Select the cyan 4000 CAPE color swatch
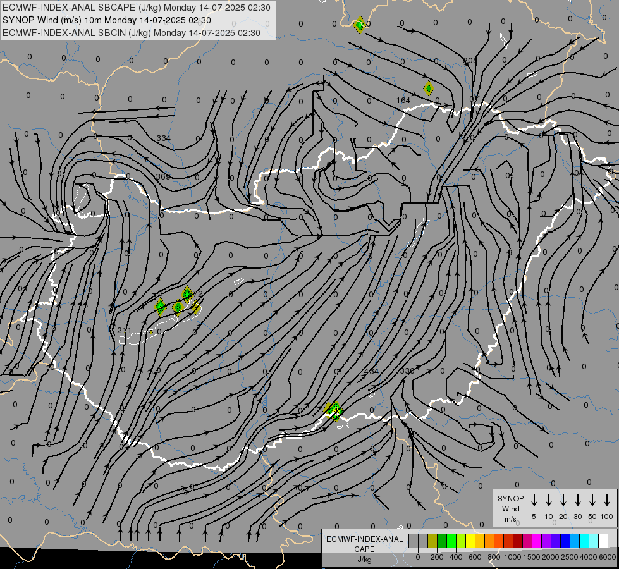 (584, 541)
